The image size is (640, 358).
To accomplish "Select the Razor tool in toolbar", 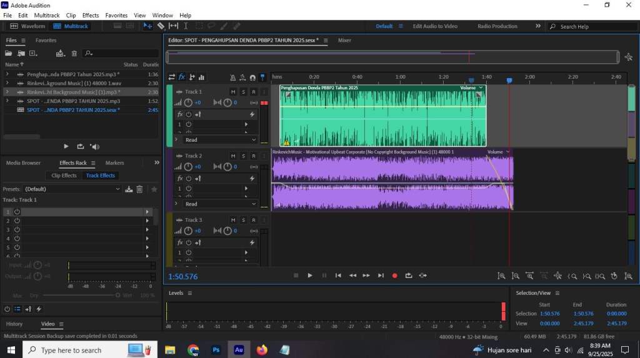I will click(161, 26).
